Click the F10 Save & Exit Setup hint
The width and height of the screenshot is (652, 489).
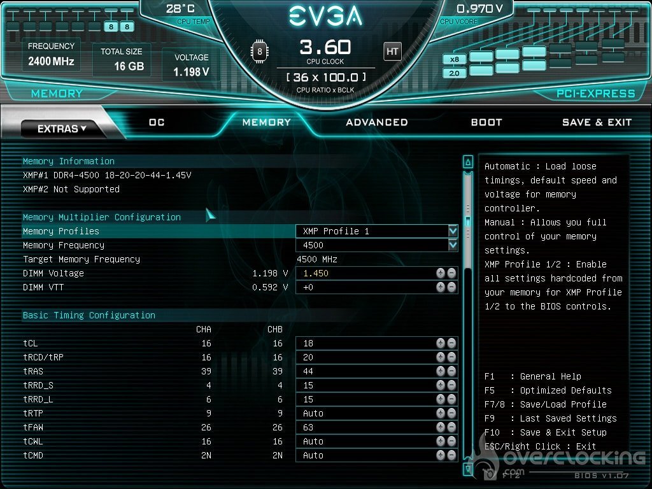point(546,432)
